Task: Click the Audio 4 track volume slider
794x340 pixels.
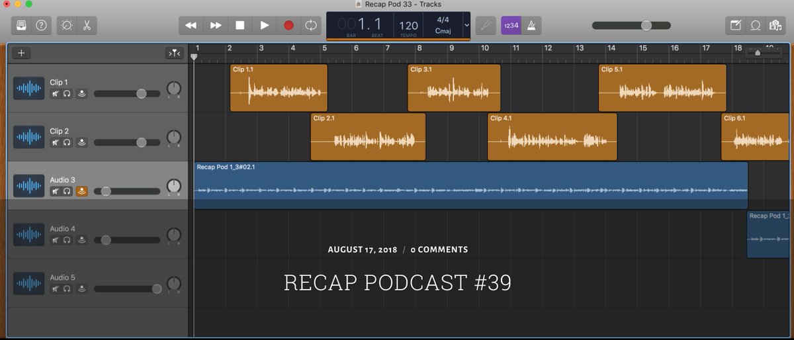Action: pyautogui.click(x=127, y=240)
